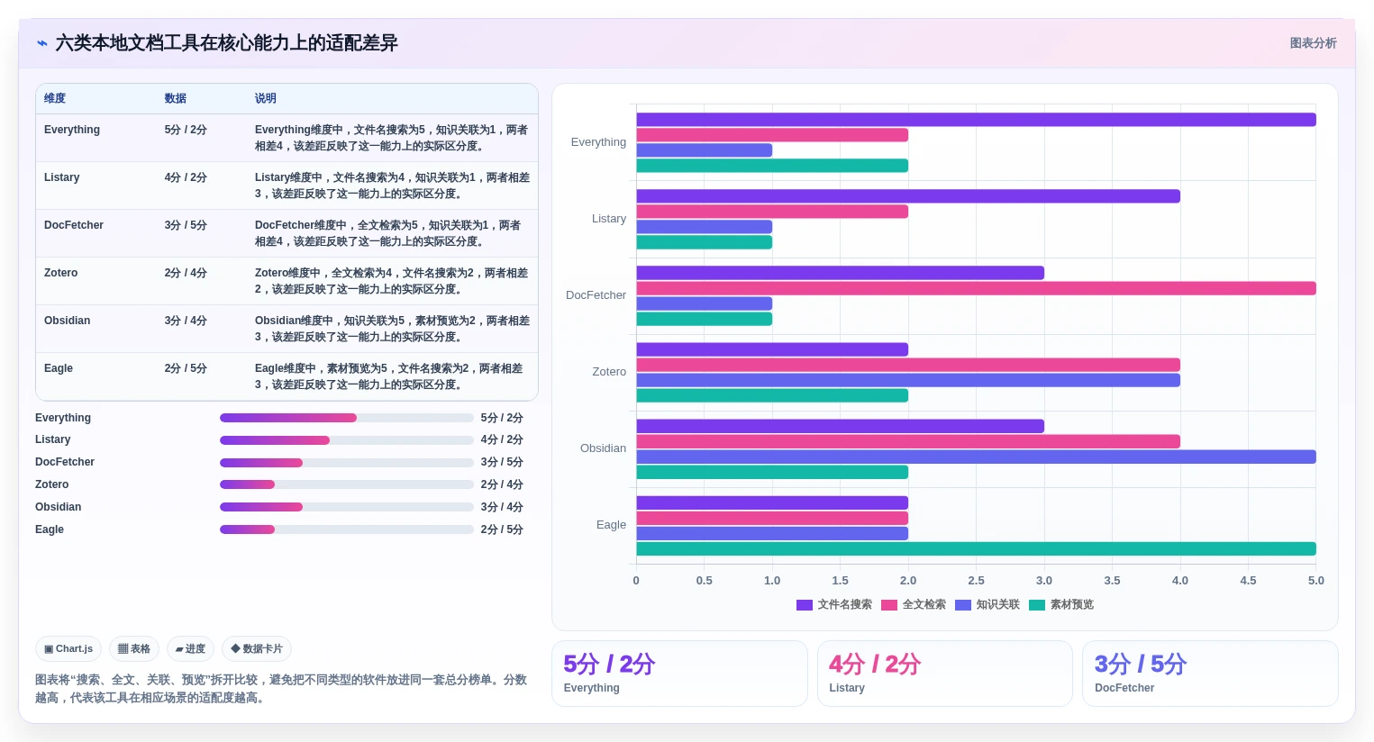Screen dimensions: 1374x742
Task: Click the 说明 column header
Action: (x=266, y=98)
